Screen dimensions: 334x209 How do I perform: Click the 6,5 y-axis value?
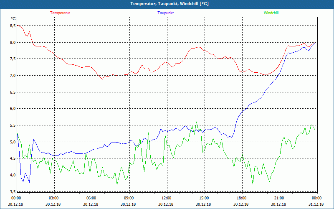point(13,92)
